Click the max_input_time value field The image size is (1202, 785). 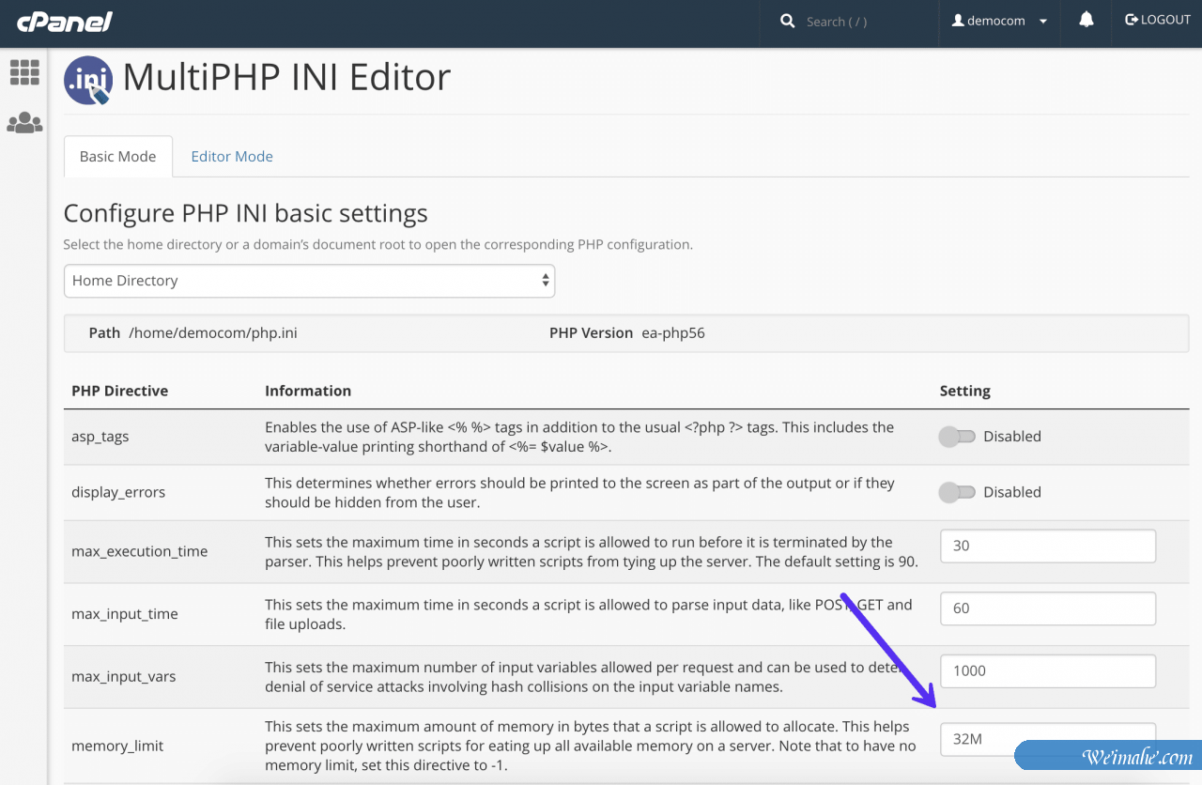[x=1047, y=608]
